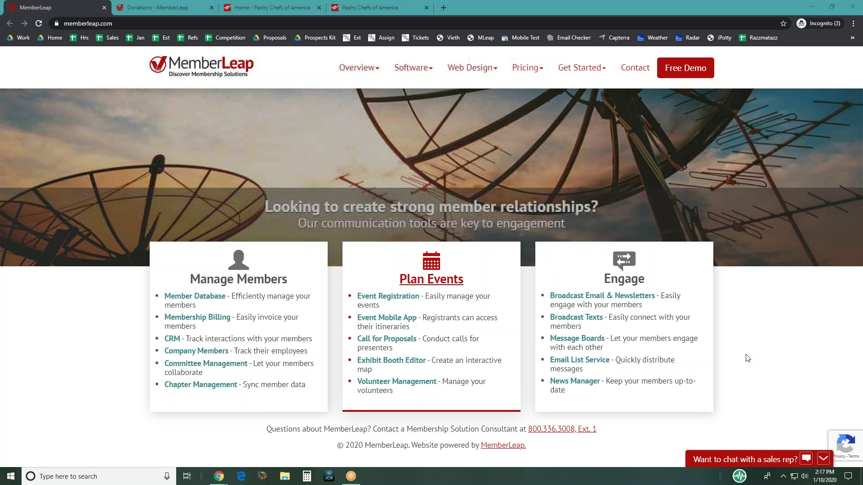Open the Exhibit Booth Editor link
Viewport: 863px width, 485px height.
(391, 360)
